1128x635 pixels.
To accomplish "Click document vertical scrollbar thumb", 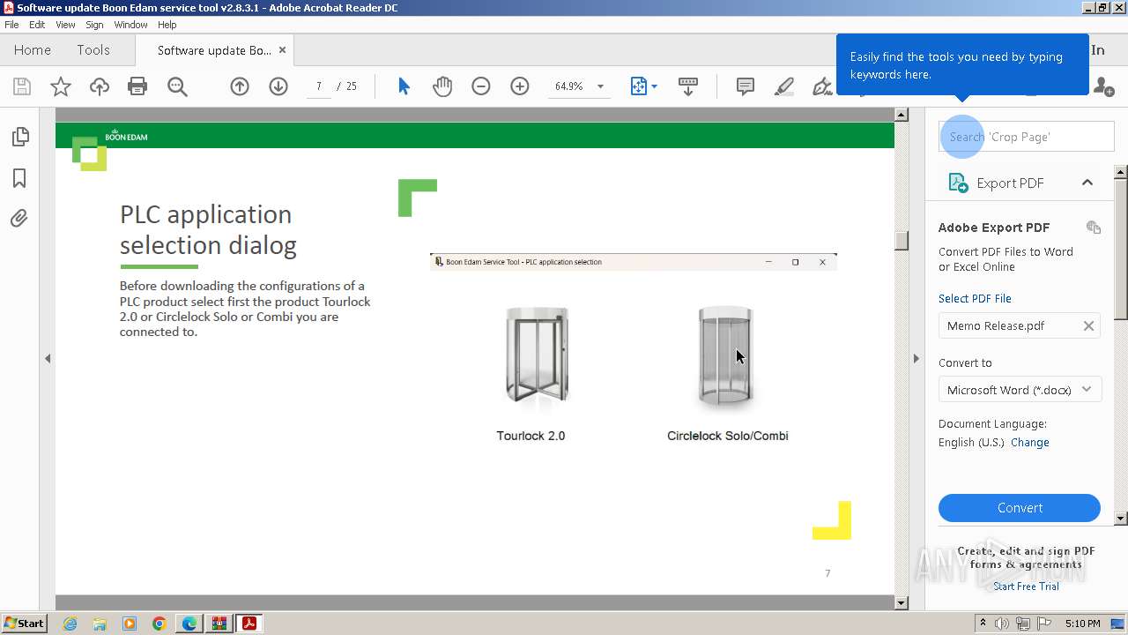I will [x=902, y=241].
